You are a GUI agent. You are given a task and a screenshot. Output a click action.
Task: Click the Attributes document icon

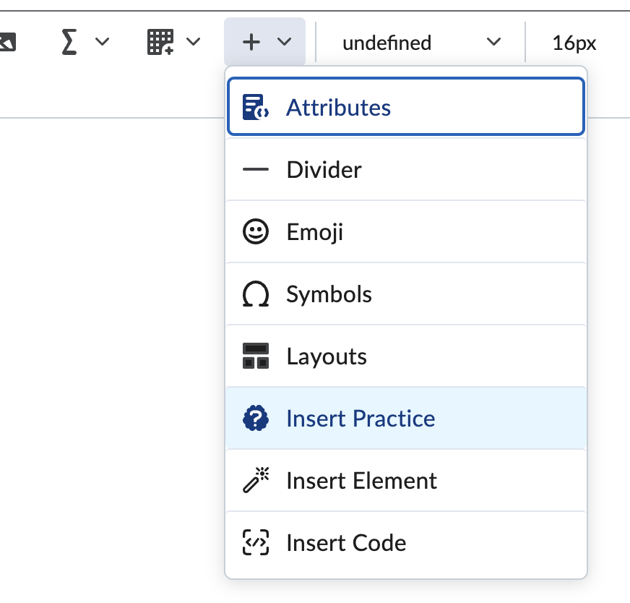pos(254,106)
